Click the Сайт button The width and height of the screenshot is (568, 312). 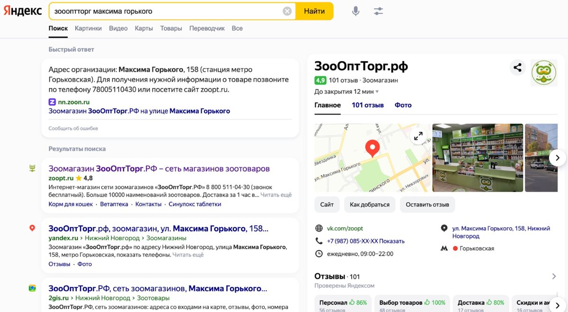pos(327,205)
